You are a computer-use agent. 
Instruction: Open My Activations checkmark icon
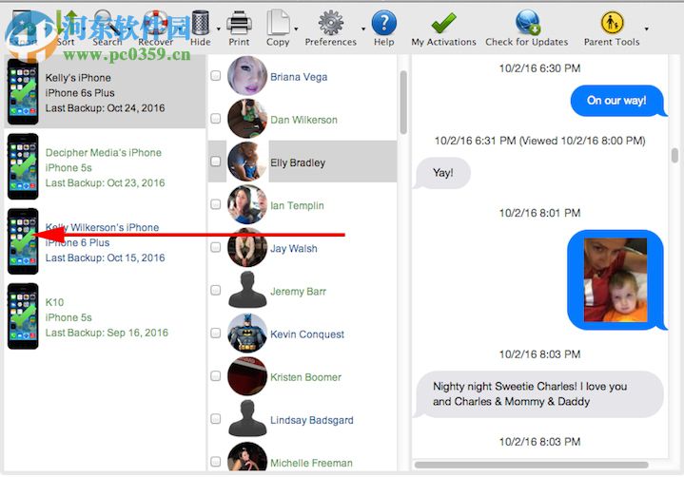click(443, 23)
